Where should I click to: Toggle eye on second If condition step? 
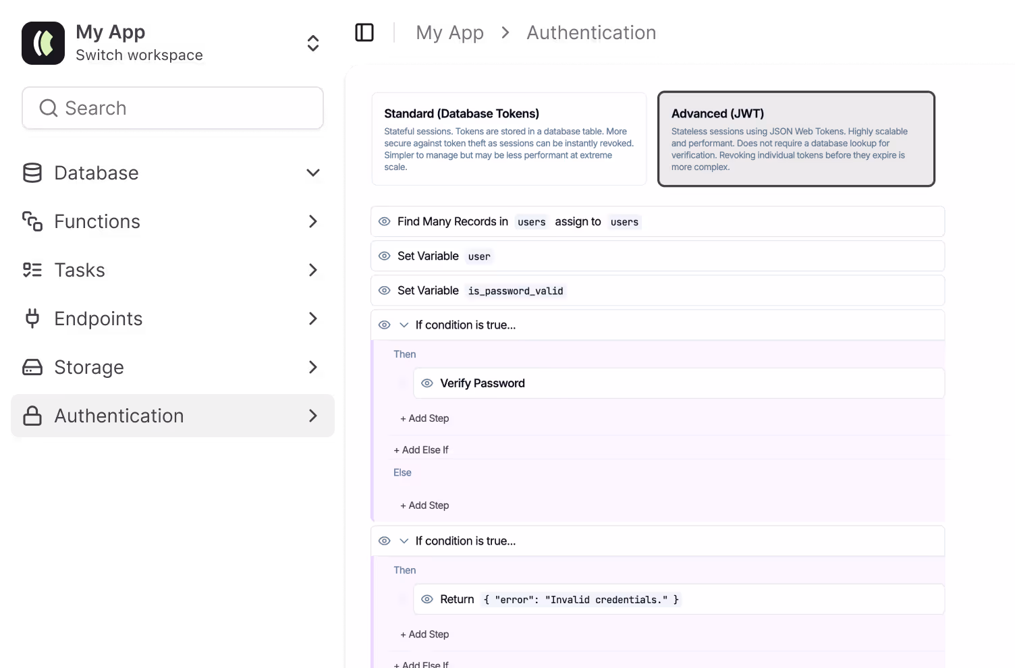click(385, 540)
